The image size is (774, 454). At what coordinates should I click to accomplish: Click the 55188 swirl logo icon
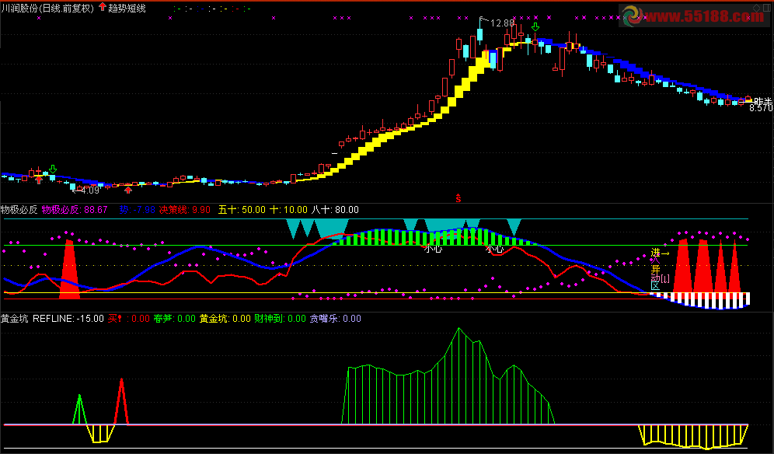(632, 14)
